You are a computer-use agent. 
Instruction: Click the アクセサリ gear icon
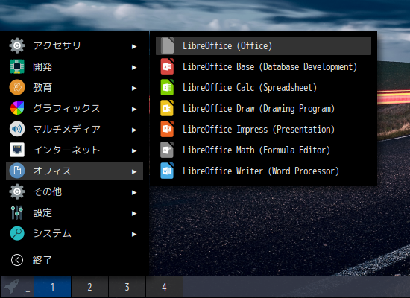17,45
